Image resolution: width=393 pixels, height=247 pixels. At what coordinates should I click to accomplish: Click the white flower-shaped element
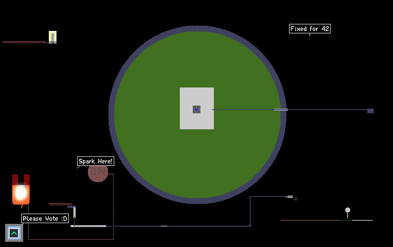347,210
